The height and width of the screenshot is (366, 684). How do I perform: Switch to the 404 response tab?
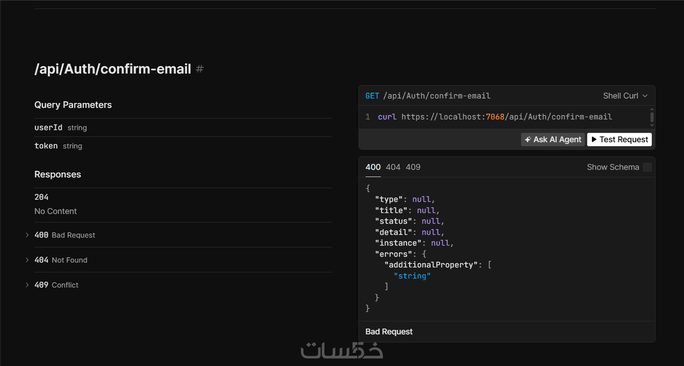click(x=393, y=167)
